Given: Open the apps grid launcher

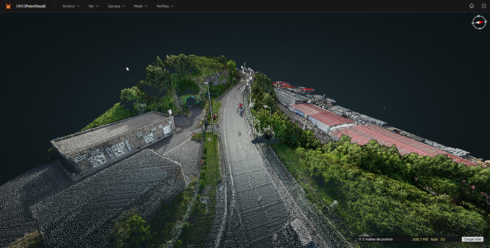Looking at the screenshot, I should coord(483,5).
